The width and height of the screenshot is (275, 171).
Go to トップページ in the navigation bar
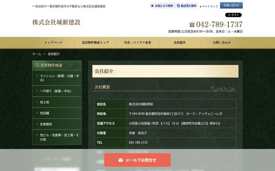coord(53,42)
